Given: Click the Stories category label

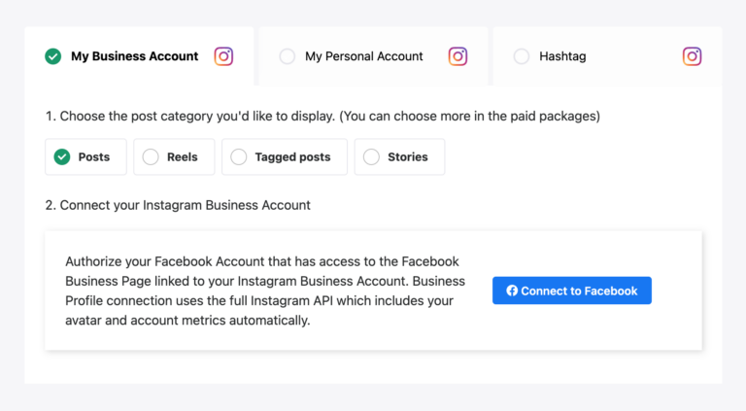Looking at the screenshot, I should 408,156.
